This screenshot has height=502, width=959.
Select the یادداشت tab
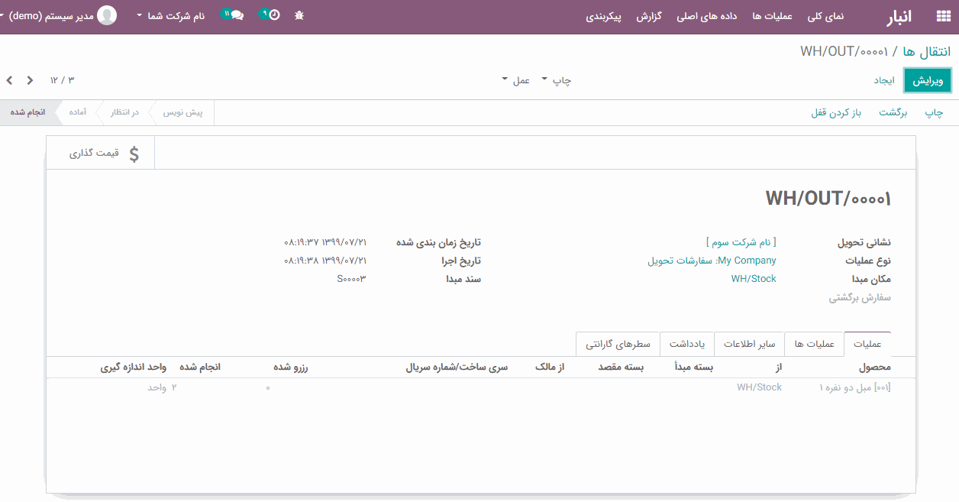point(687,344)
